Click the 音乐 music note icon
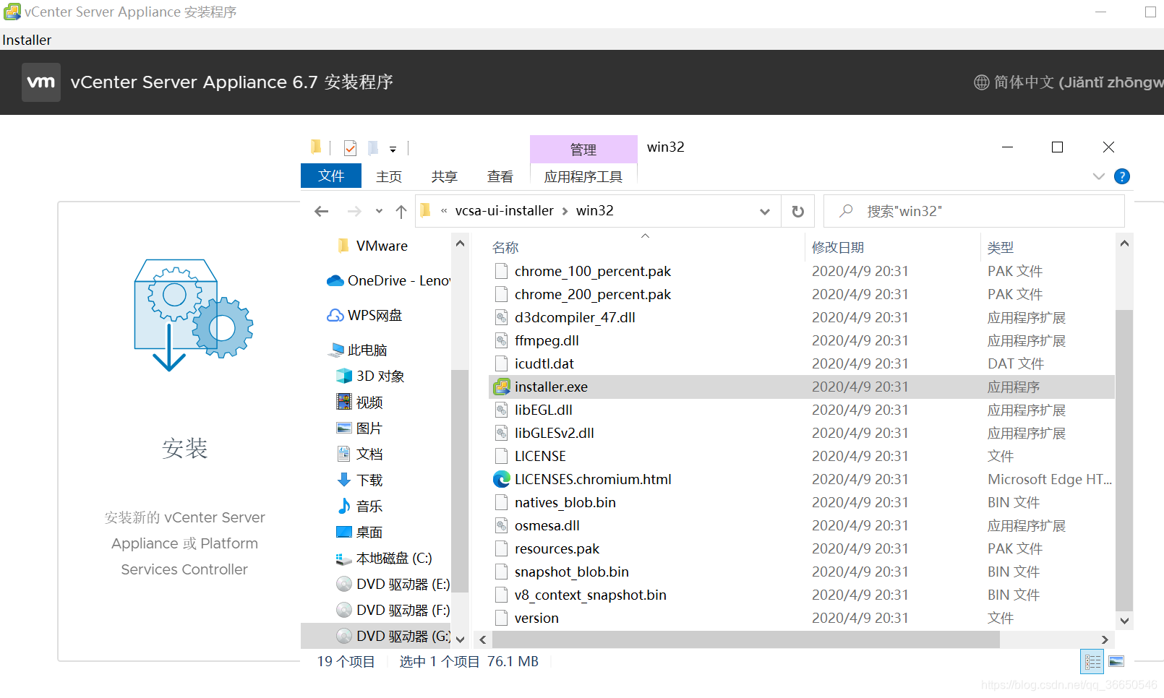This screenshot has width=1164, height=698. (344, 506)
